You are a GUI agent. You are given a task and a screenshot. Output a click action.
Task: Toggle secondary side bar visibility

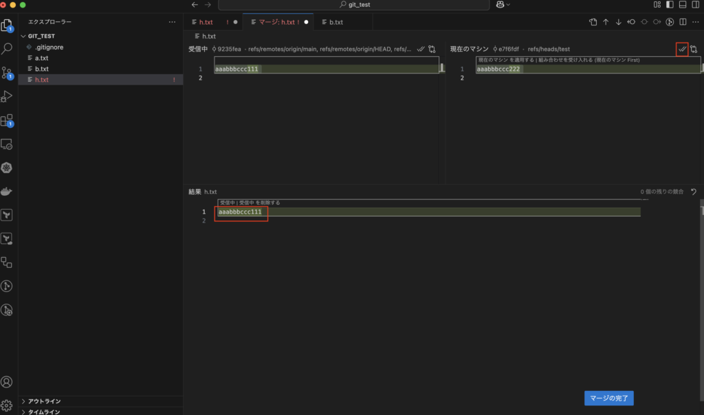pyautogui.click(x=696, y=5)
